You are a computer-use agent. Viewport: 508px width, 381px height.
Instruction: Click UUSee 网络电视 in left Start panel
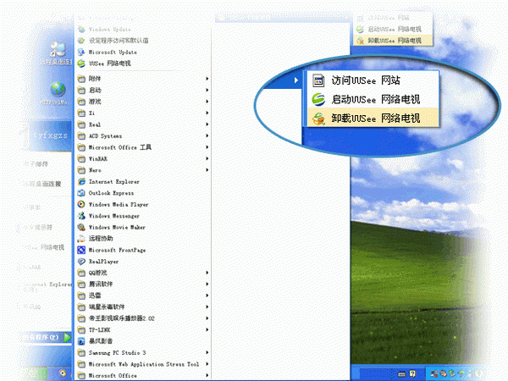[x=46, y=247]
